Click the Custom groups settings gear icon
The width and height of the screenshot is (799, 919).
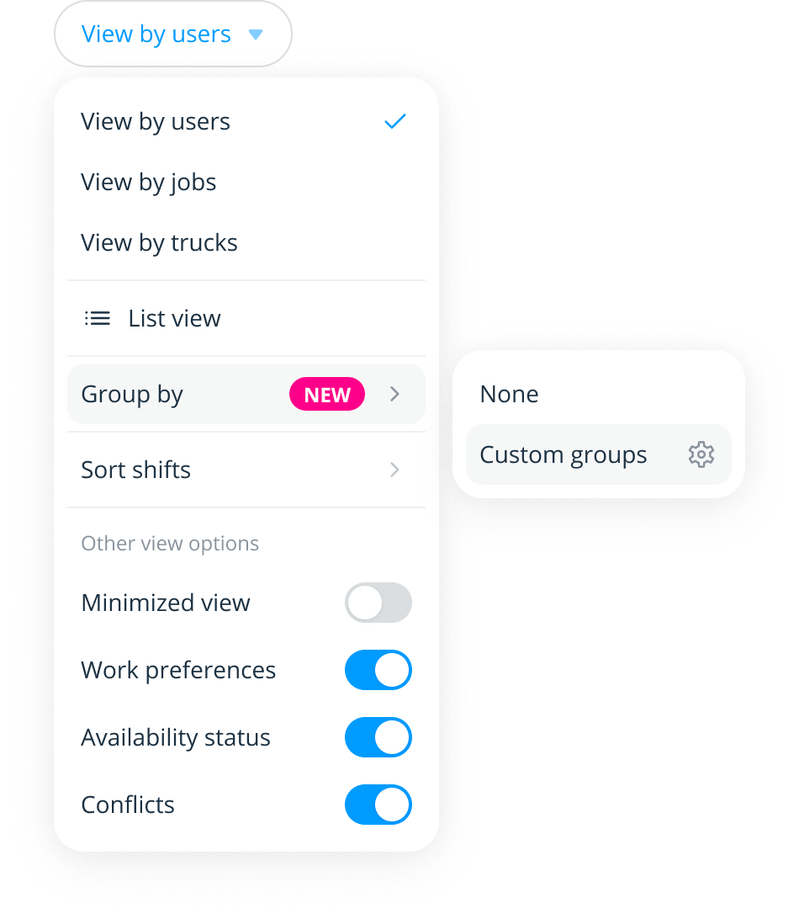701,454
